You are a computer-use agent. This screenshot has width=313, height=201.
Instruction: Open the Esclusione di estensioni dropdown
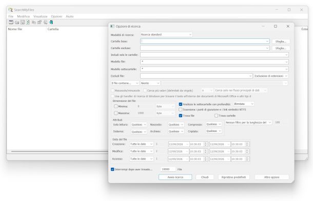tap(271, 76)
